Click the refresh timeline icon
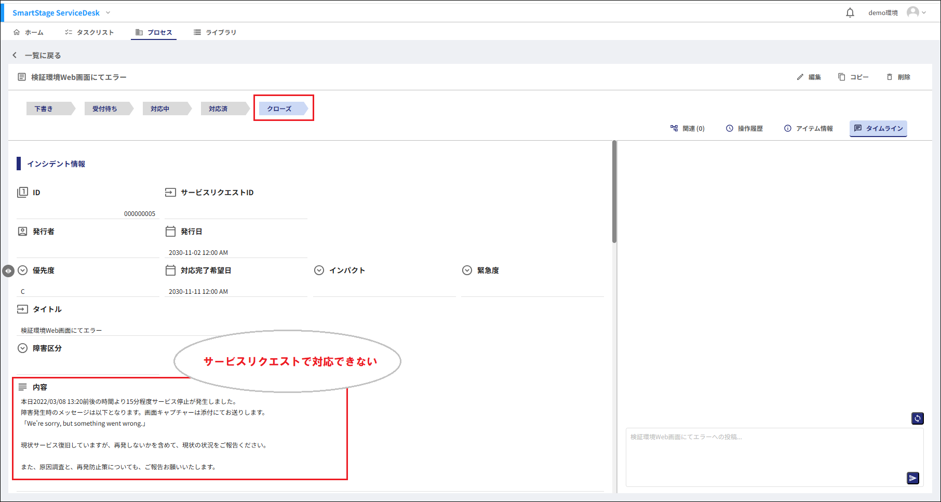The image size is (941, 502). tap(917, 418)
